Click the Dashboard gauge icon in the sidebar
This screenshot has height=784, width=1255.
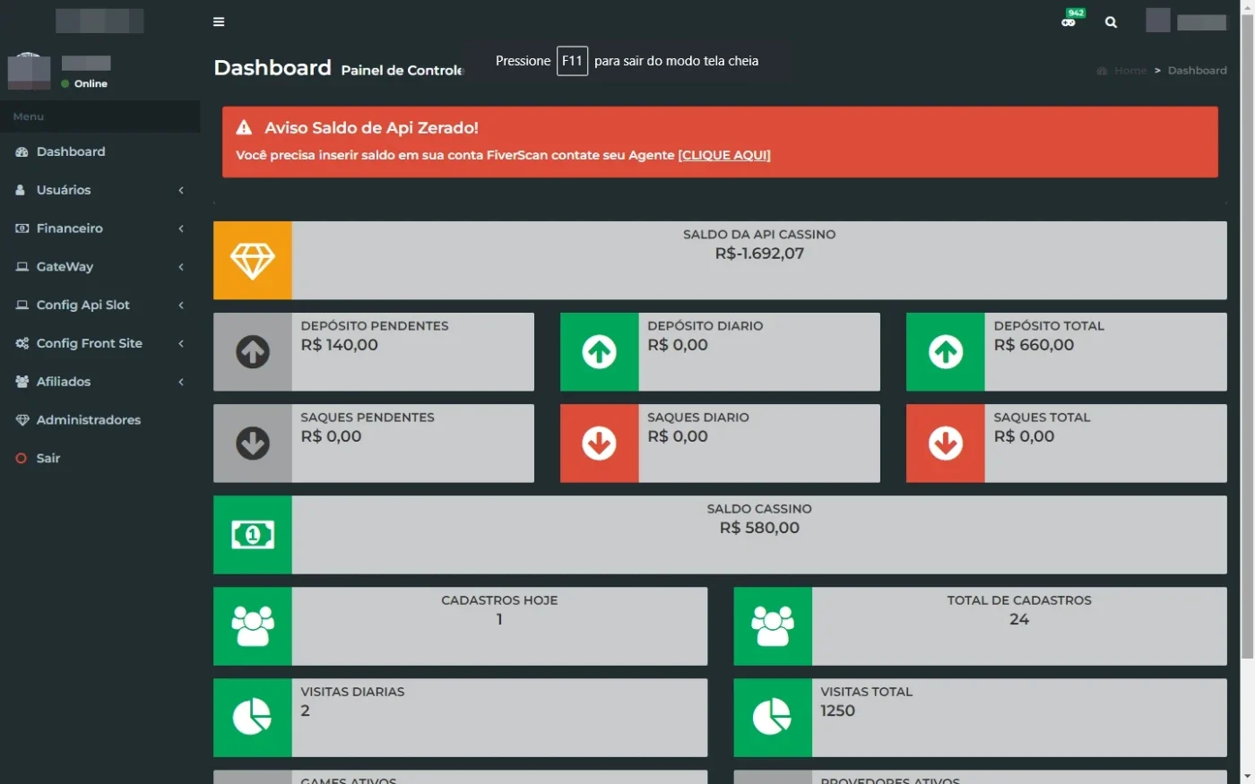pos(22,152)
